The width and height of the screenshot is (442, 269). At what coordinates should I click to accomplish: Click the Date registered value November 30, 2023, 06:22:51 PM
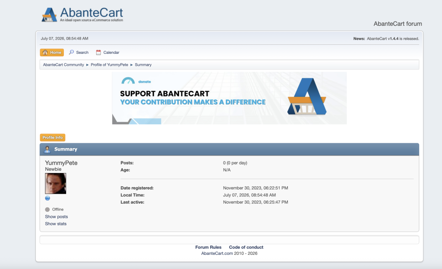(256, 188)
